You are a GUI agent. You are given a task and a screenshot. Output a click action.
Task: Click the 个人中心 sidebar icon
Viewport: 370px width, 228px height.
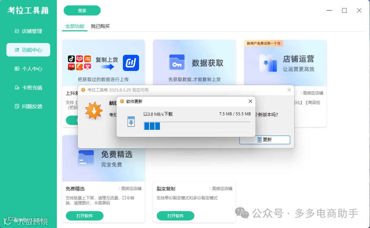click(17, 68)
